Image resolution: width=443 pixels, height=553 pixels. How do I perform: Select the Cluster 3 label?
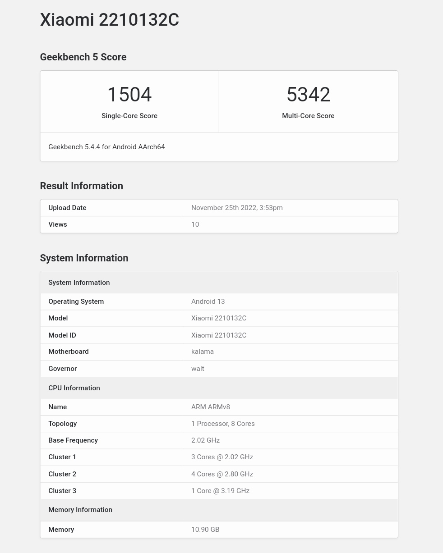click(x=62, y=491)
